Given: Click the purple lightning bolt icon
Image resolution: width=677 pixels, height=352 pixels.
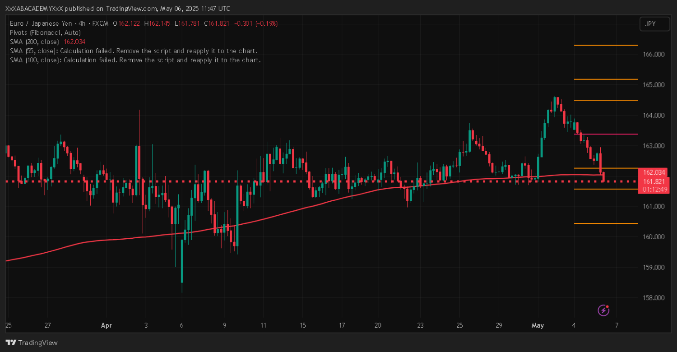Looking at the screenshot, I should tap(604, 310).
